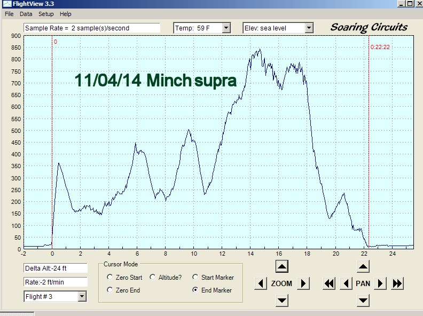Open the Flight # 3 selector dropdown
Image resolution: width=423 pixels, height=316 pixels.
[82, 296]
